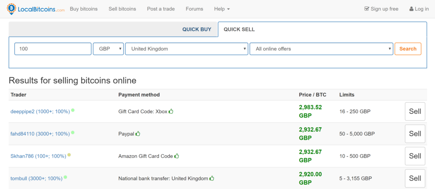Click the Log in link
The height and width of the screenshot is (189, 435).
[x=419, y=9]
